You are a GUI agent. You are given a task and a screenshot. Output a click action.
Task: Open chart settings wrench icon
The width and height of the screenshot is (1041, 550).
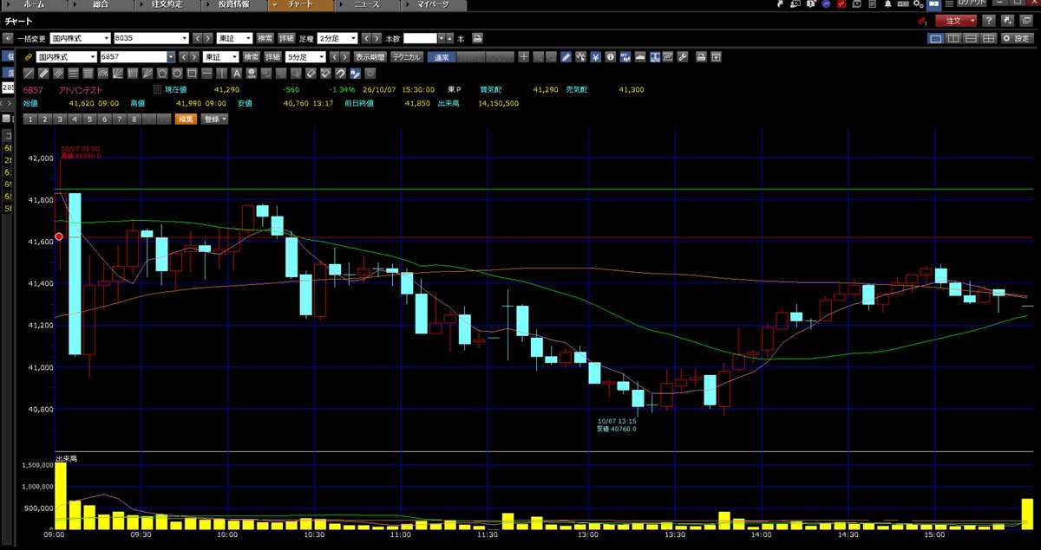pos(682,57)
